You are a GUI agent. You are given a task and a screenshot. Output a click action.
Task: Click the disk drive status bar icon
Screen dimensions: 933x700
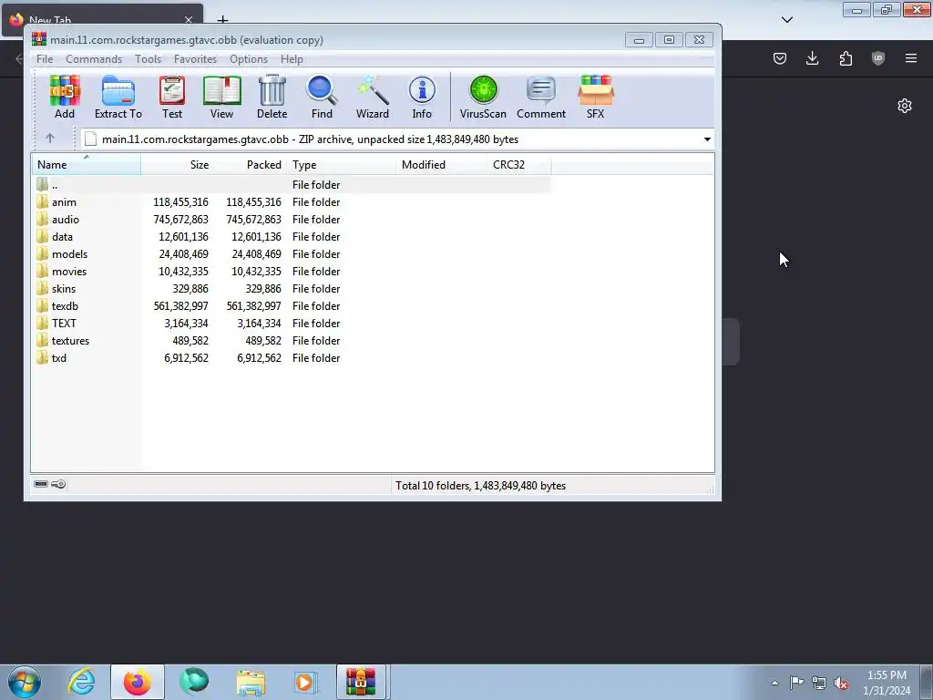coord(41,484)
